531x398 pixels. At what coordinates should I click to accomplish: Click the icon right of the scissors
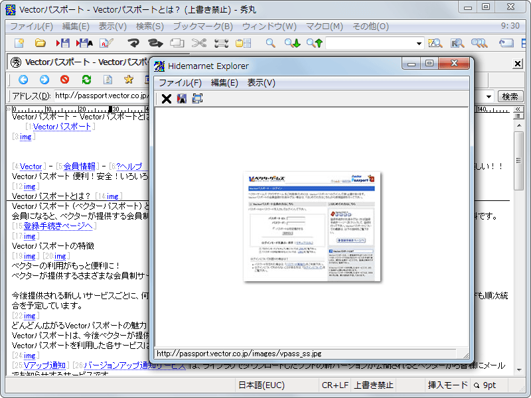(221, 43)
